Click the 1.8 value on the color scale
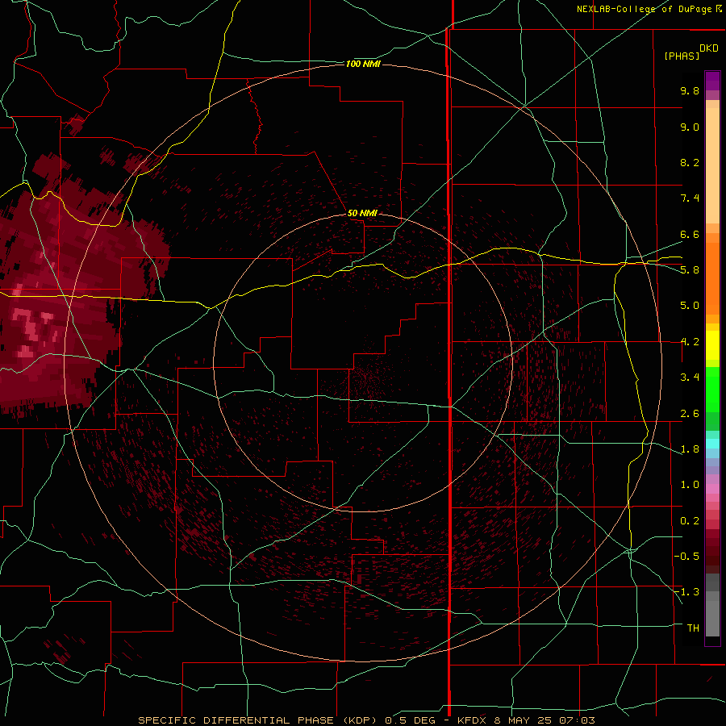 690,449
